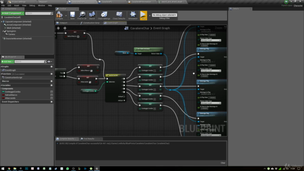Open EventGraph in My Blueprint
Screen dimensions: 304x171
click(x=10, y=70)
